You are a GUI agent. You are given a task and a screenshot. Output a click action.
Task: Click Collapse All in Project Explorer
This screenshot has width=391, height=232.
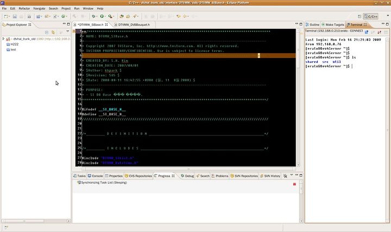pyautogui.click(x=47, y=33)
